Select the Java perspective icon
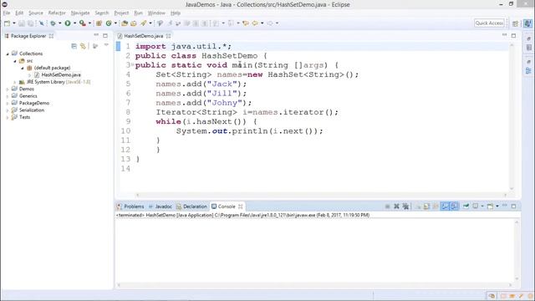 tap(527, 23)
